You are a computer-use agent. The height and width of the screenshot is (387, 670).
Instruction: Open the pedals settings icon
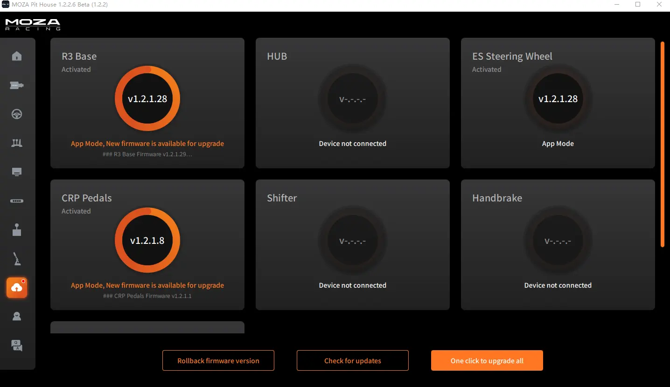17,143
